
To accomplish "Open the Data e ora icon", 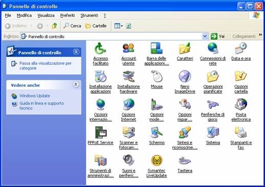I will 241,48.
